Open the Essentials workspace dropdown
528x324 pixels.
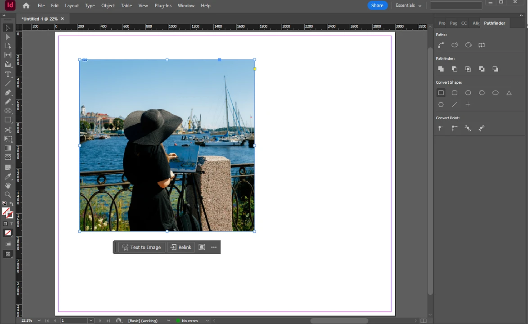[x=408, y=5]
